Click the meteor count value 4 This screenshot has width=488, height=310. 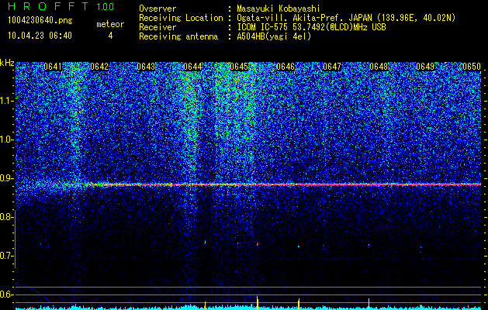tap(110, 36)
